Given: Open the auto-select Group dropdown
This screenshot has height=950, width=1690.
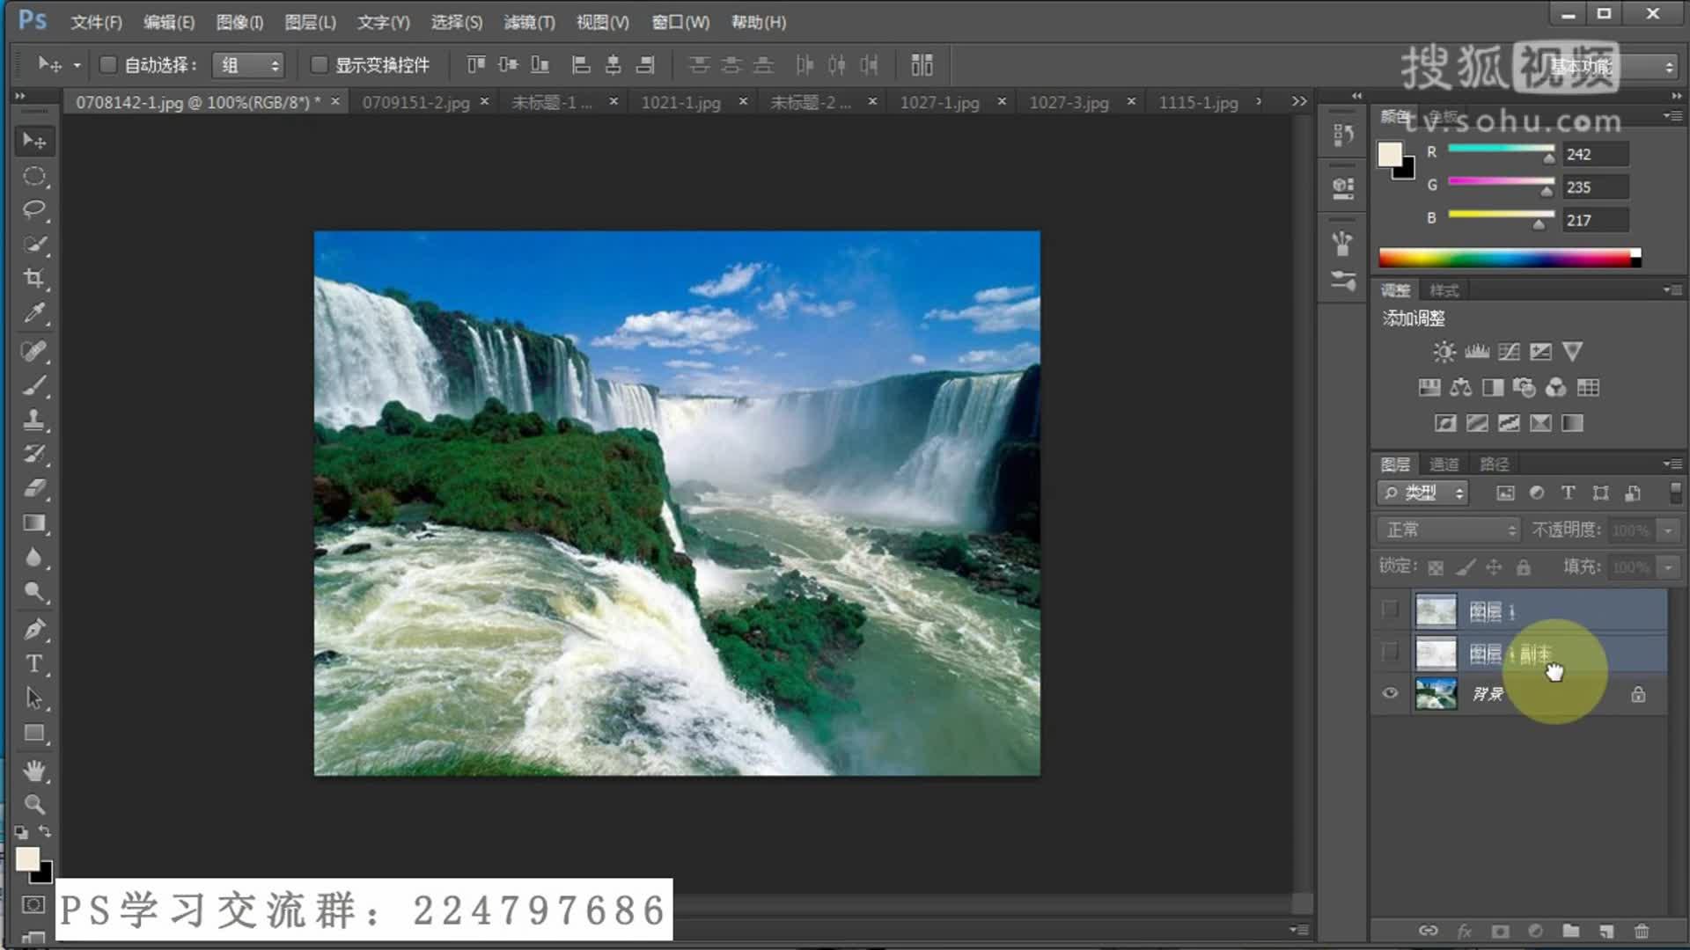Looking at the screenshot, I should click(x=249, y=65).
